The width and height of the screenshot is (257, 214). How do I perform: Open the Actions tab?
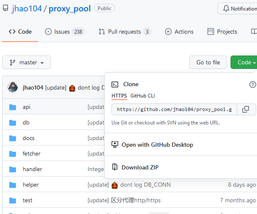(179, 32)
